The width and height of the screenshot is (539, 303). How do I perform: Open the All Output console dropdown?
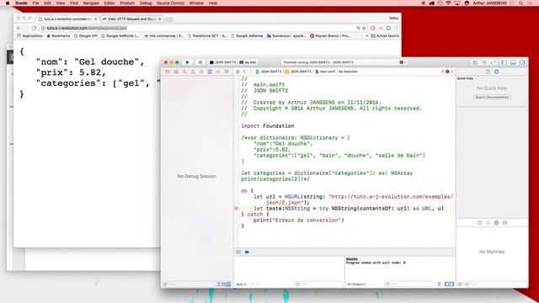(356, 284)
